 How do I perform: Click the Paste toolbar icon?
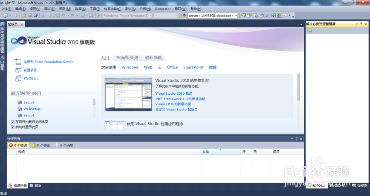coord(55,15)
